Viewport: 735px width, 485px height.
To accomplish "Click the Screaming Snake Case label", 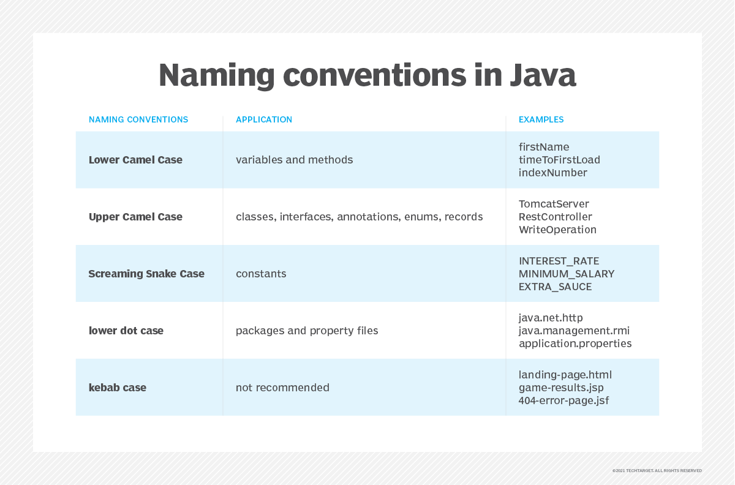I will [x=146, y=274].
